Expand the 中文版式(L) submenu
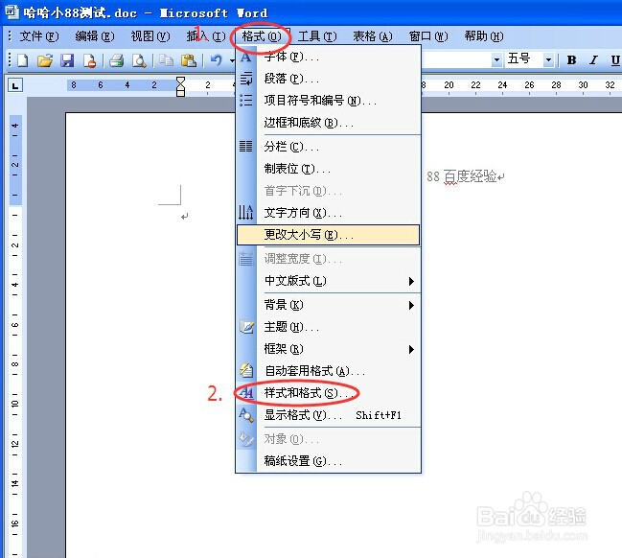Screen dimensions: 622x558 (x=328, y=281)
